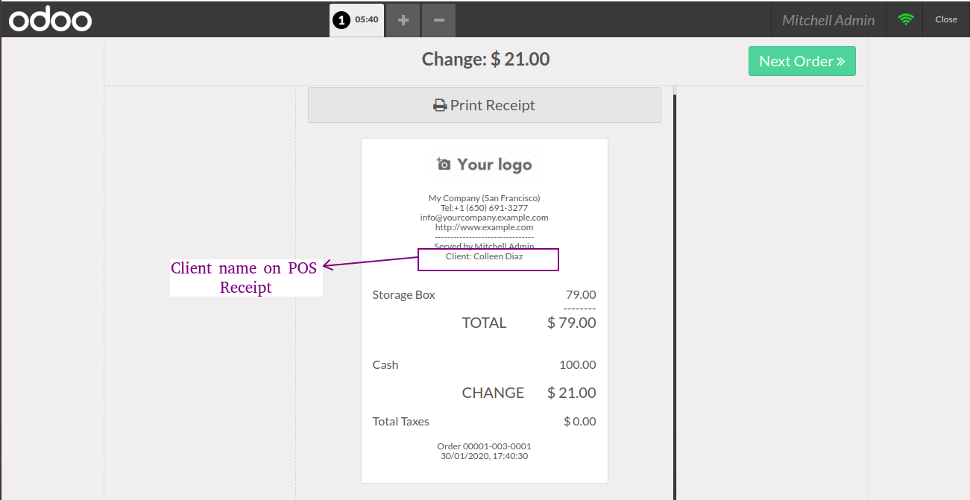Click Total Taxes label

401,422
